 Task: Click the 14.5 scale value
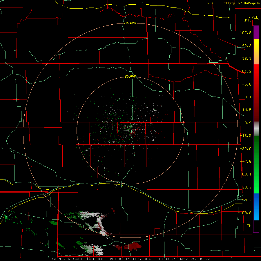click(x=247, y=110)
